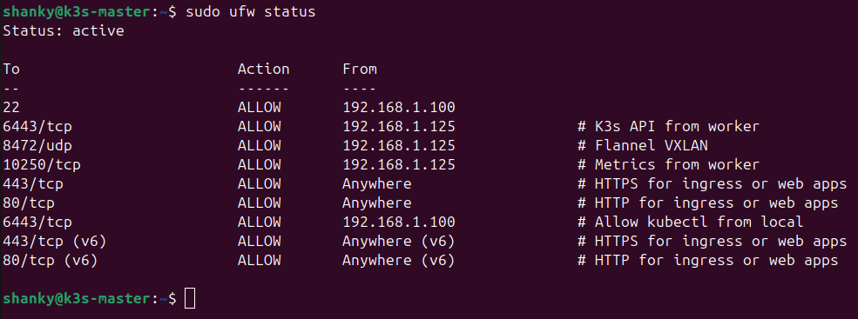Click 'Anywhere (v6)' in the 443/tcp (v6) row
The height and width of the screenshot is (319, 858).
coord(399,241)
